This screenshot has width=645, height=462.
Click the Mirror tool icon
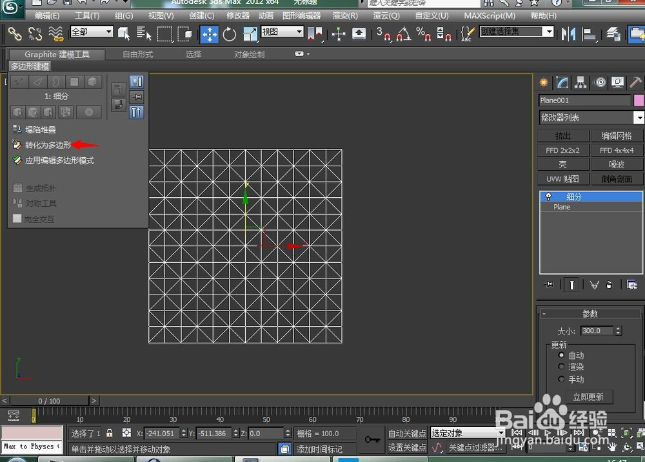(568, 34)
